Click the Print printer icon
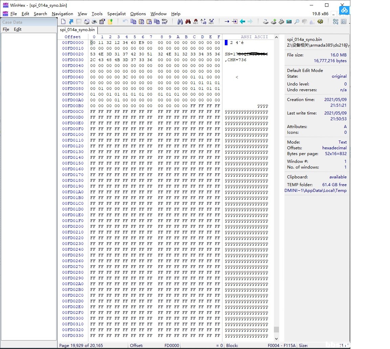The image size is (390, 349). [x=94, y=22]
